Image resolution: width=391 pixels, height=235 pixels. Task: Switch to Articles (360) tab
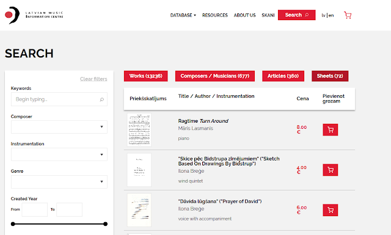point(283,76)
